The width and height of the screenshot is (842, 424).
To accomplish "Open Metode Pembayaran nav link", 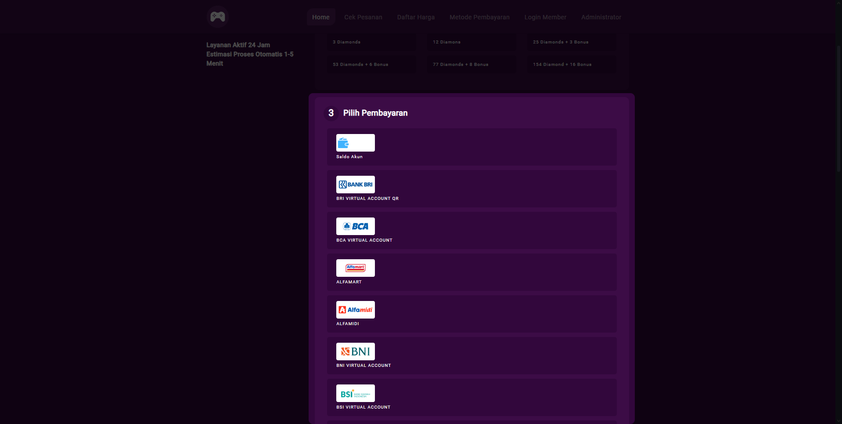I will click(479, 17).
